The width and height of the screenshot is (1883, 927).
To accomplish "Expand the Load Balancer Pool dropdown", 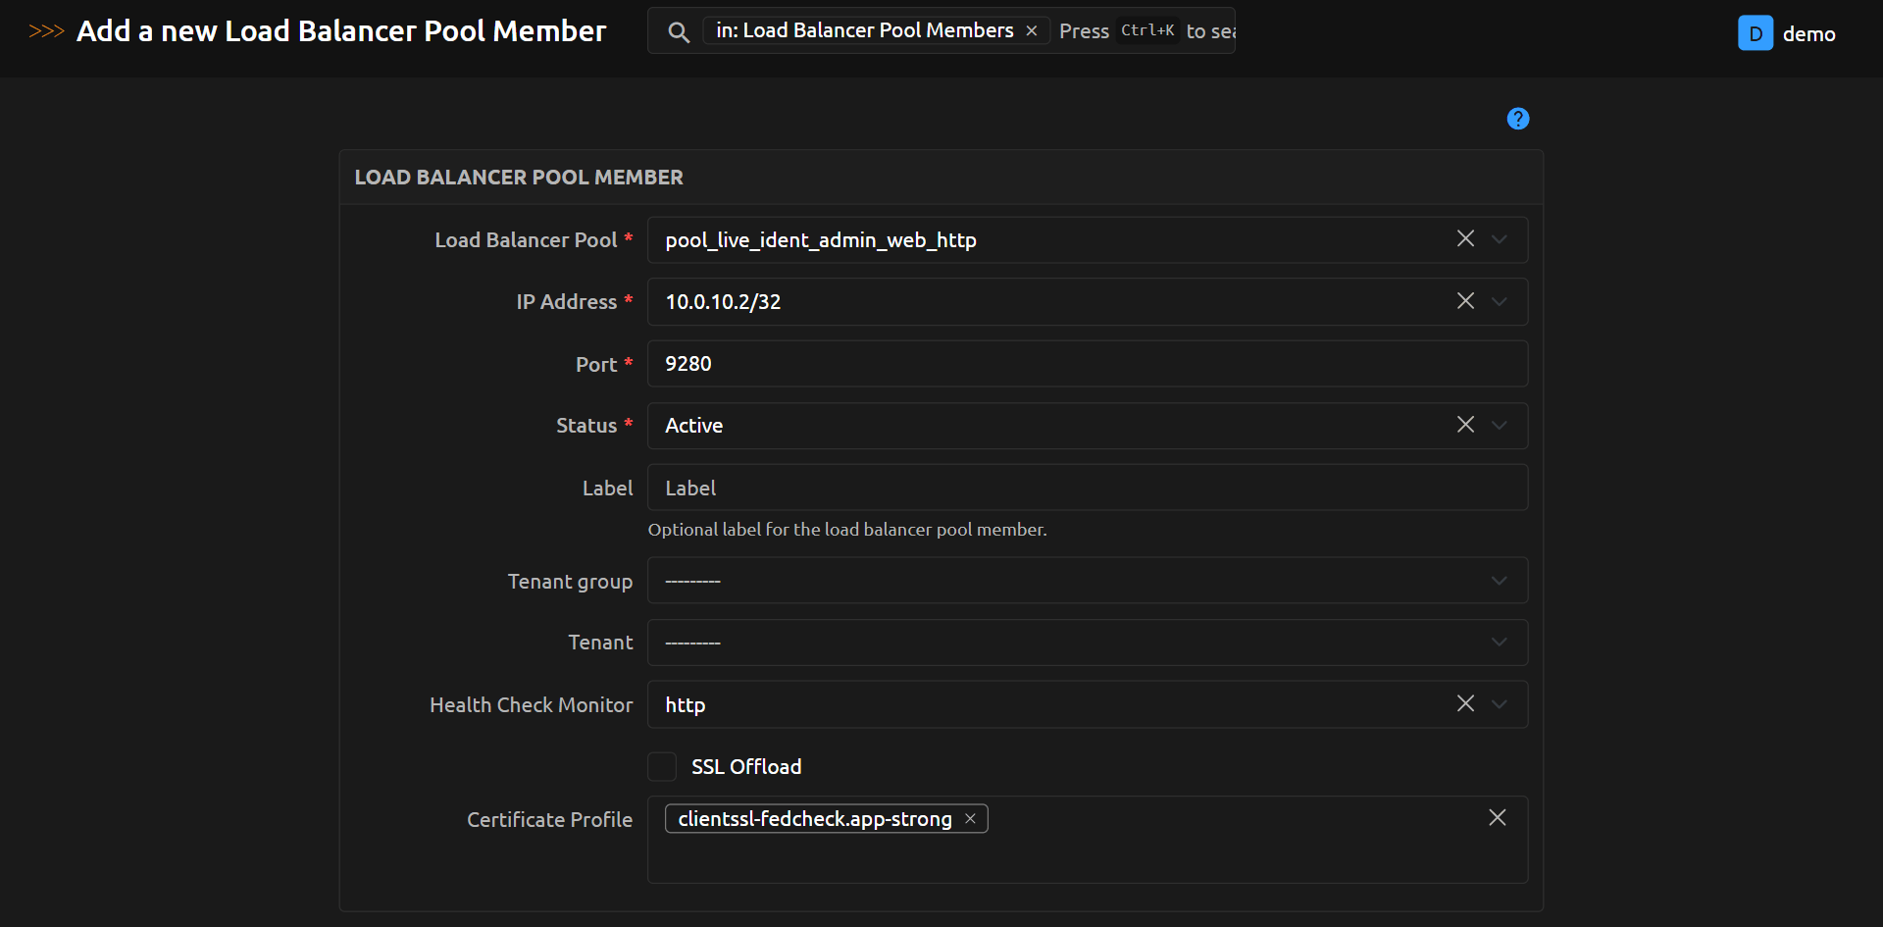I will [x=1500, y=239].
